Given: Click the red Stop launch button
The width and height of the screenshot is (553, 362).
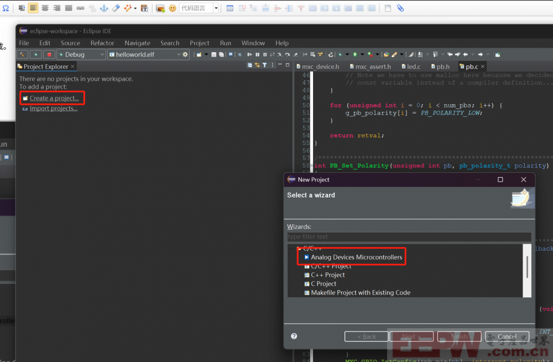Looking at the screenshot, I should (49, 54).
